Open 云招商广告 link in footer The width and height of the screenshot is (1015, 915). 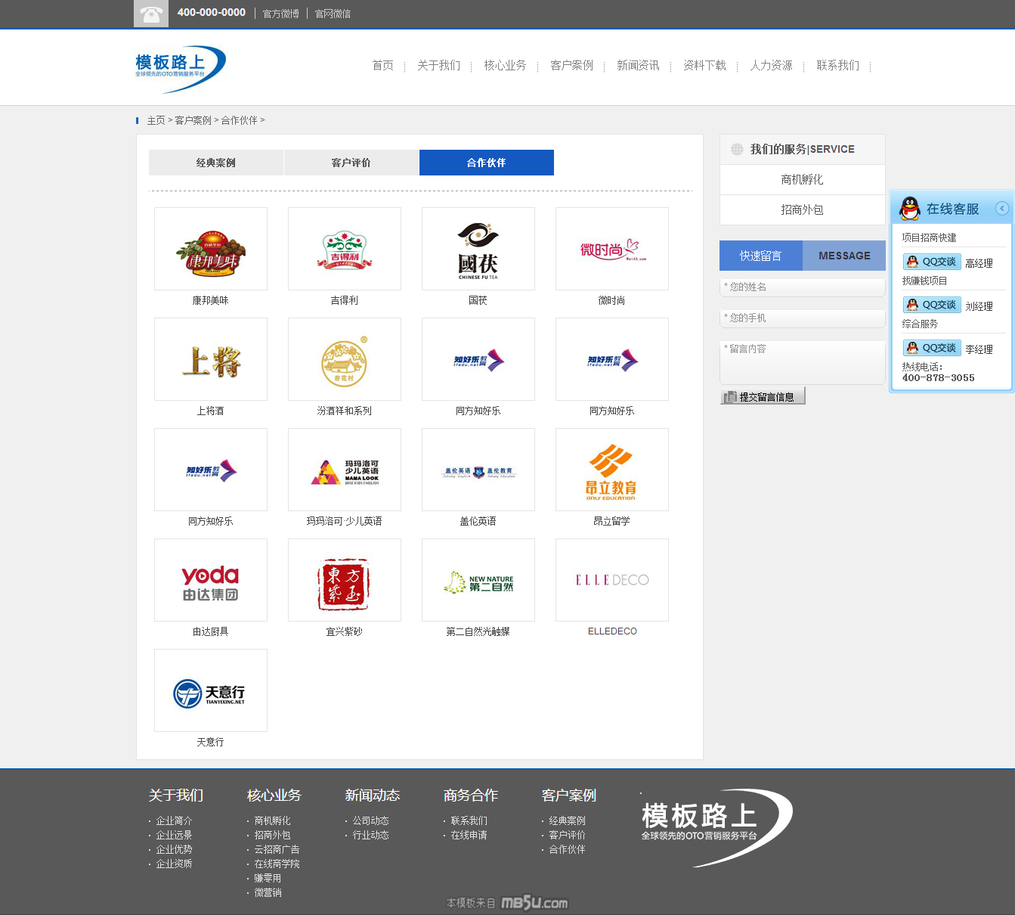pyautogui.click(x=277, y=849)
